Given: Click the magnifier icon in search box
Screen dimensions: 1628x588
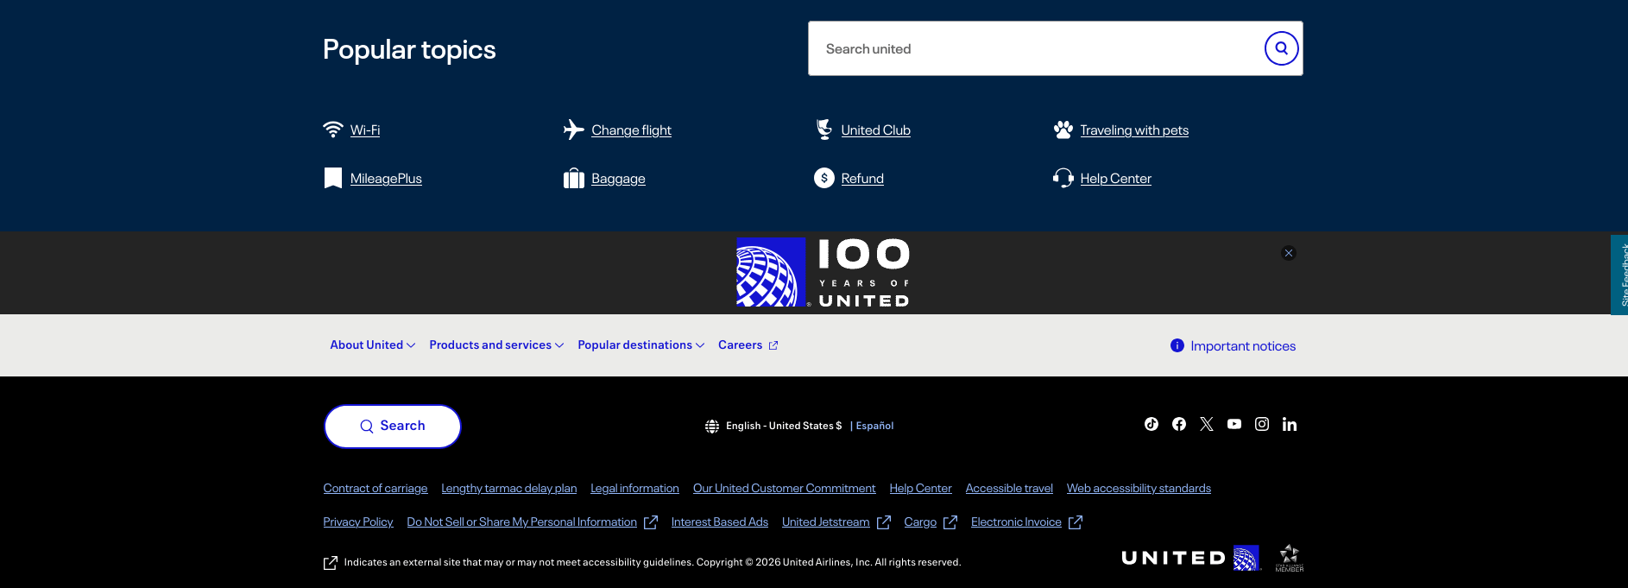Looking at the screenshot, I should point(1281,48).
